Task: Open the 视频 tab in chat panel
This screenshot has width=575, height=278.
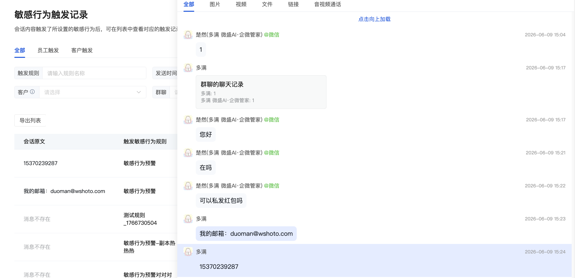Action: (x=241, y=4)
